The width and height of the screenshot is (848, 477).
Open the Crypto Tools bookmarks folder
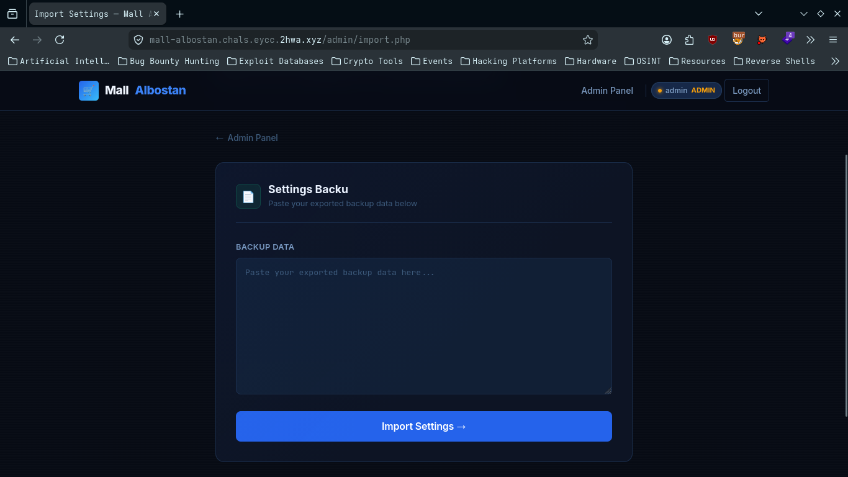point(367,61)
